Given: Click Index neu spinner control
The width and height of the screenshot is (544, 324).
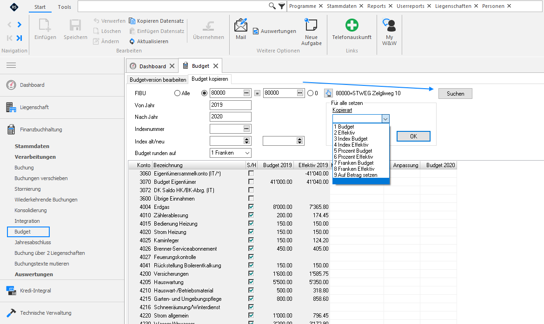Looking at the screenshot, I should click(300, 141).
